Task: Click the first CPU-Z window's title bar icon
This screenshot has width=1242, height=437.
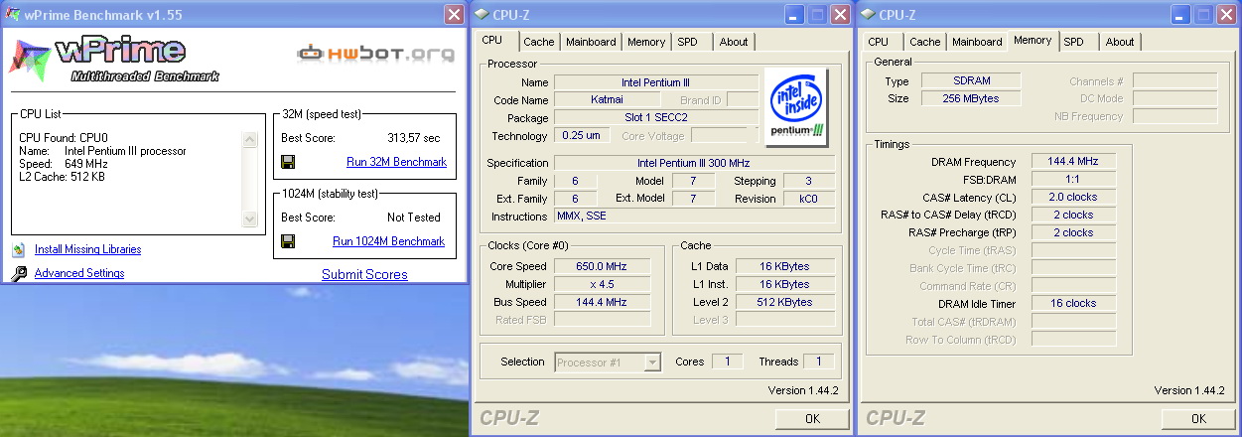Action: point(482,14)
